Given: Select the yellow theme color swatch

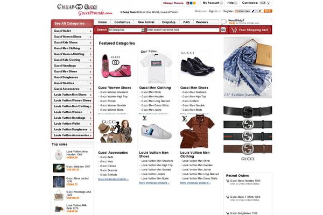Looking at the screenshot, I should click(x=194, y=3).
